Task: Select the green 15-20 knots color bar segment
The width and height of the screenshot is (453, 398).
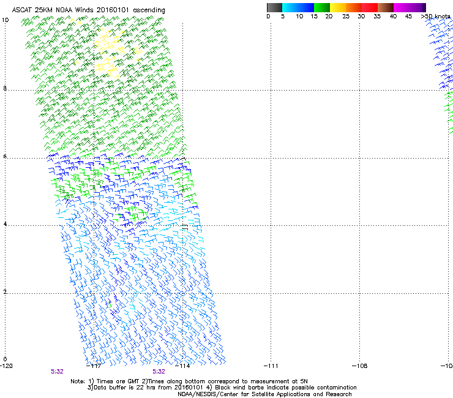Action: click(322, 7)
